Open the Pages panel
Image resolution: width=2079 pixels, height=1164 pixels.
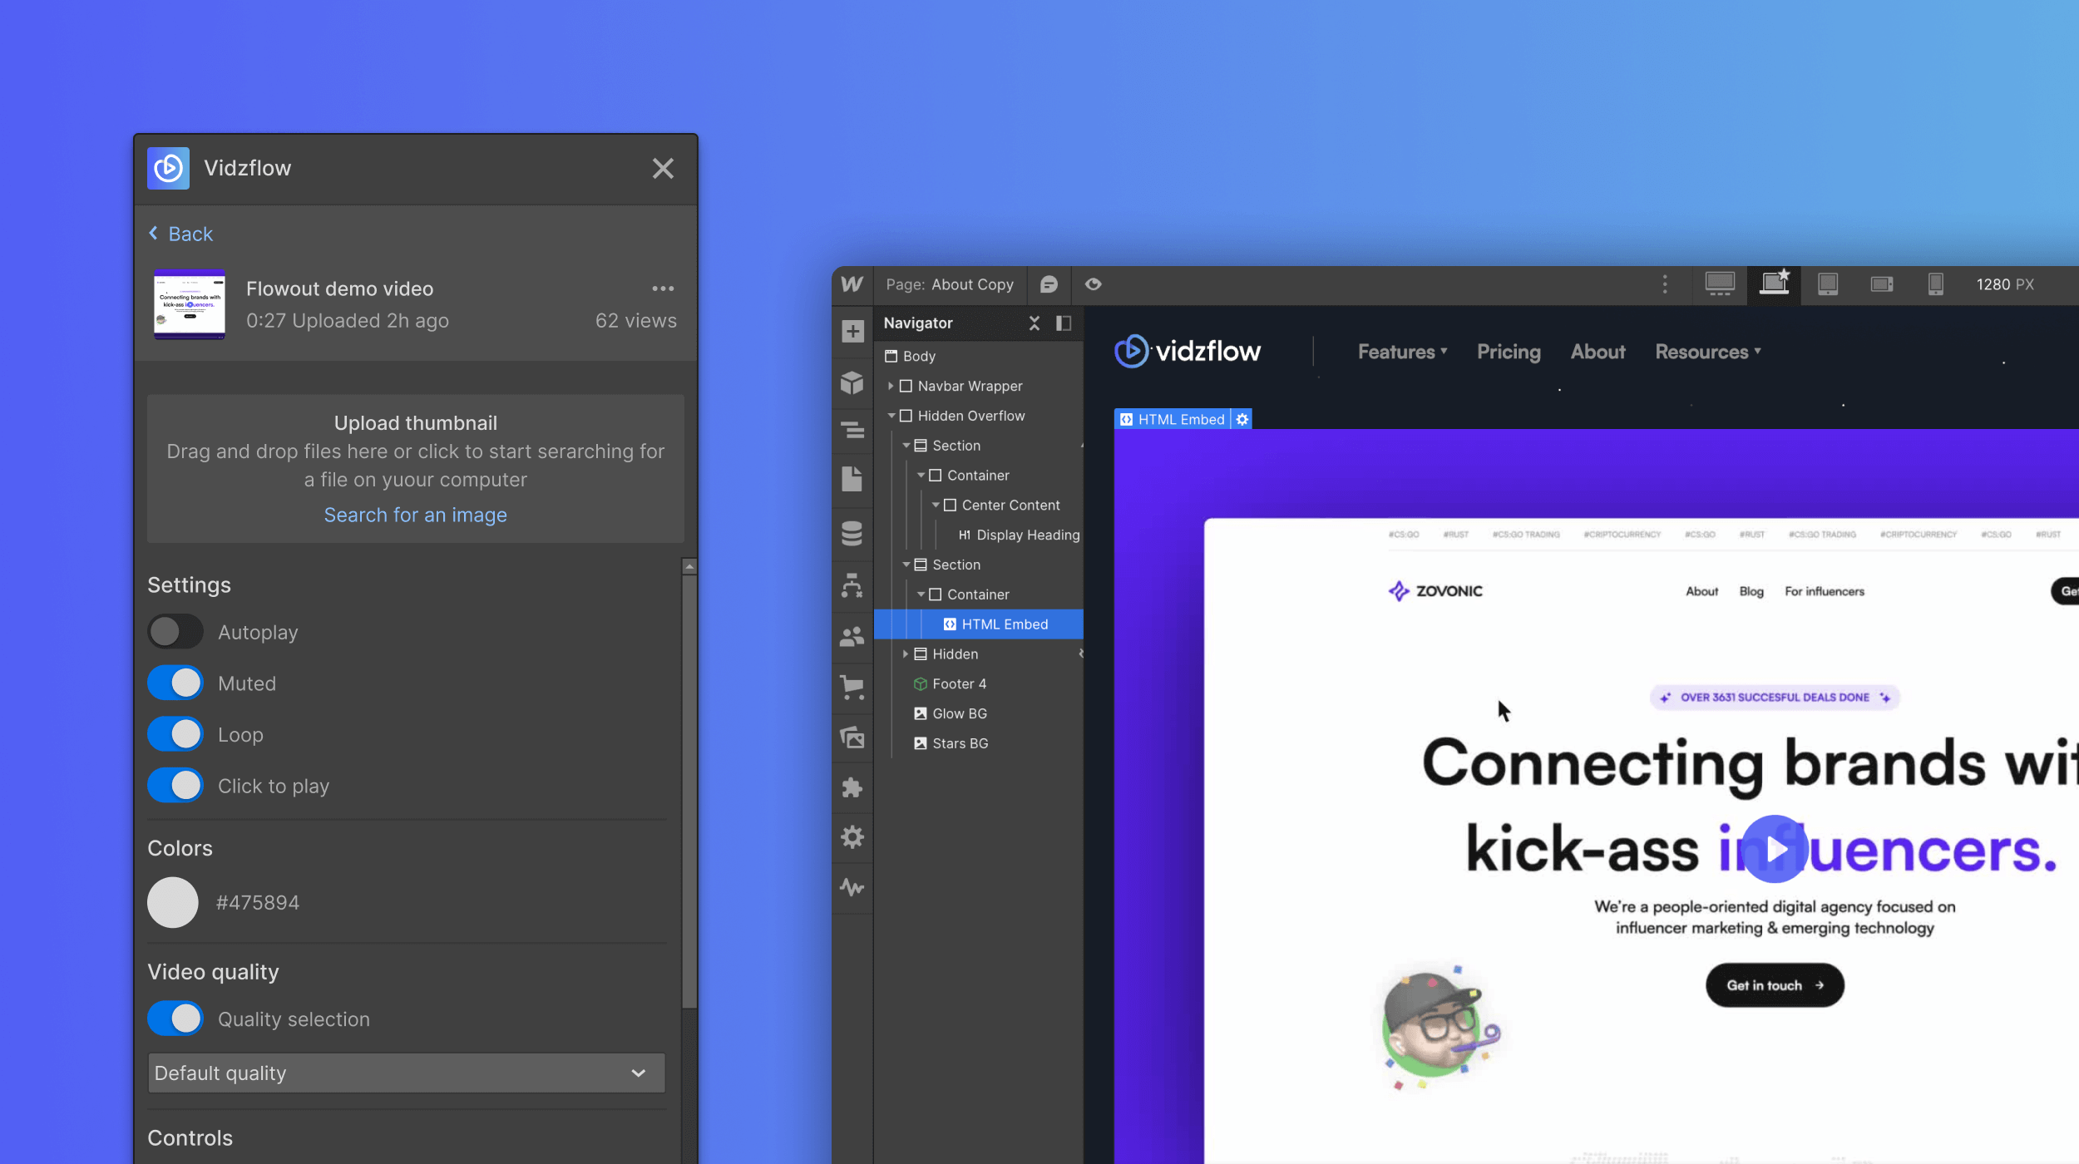coord(852,478)
